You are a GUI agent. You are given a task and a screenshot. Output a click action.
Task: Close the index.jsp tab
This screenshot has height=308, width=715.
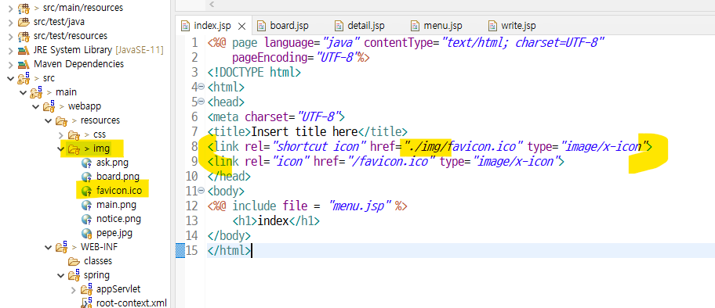(x=241, y=26)
